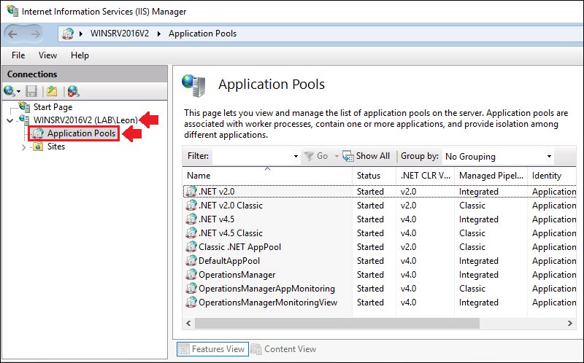The image size is (584, 363).
Task: Click WINSRV2016V2 in the address breadcrumb
Action: (120, 34)
